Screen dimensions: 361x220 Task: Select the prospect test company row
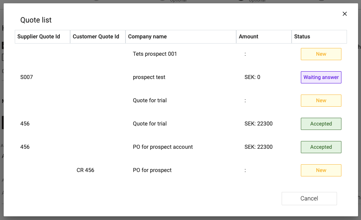(149, 77)
